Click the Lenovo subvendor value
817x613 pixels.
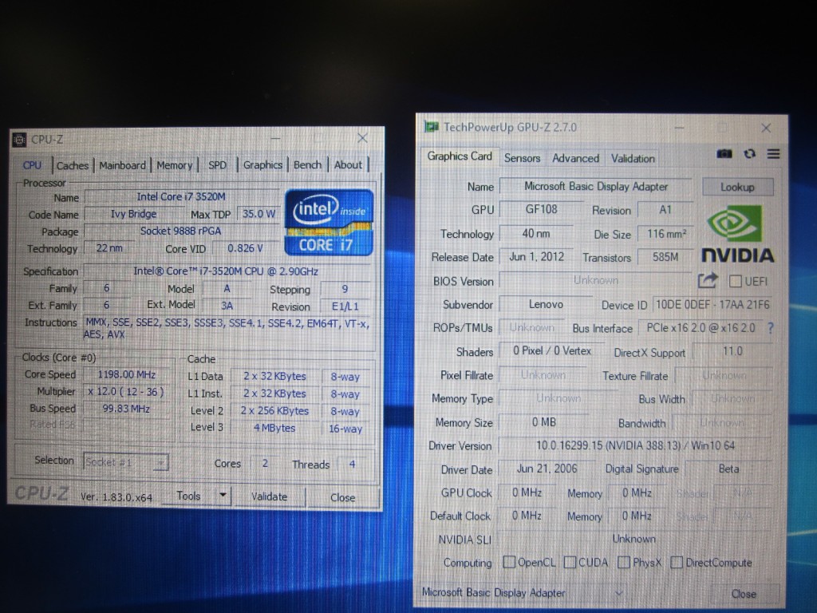[546, 304]
